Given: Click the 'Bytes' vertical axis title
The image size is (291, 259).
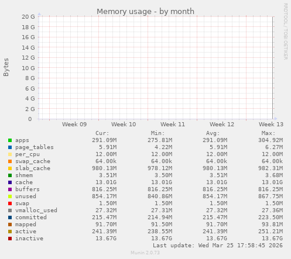Looking at the screenshot, I should pos(6,67).
